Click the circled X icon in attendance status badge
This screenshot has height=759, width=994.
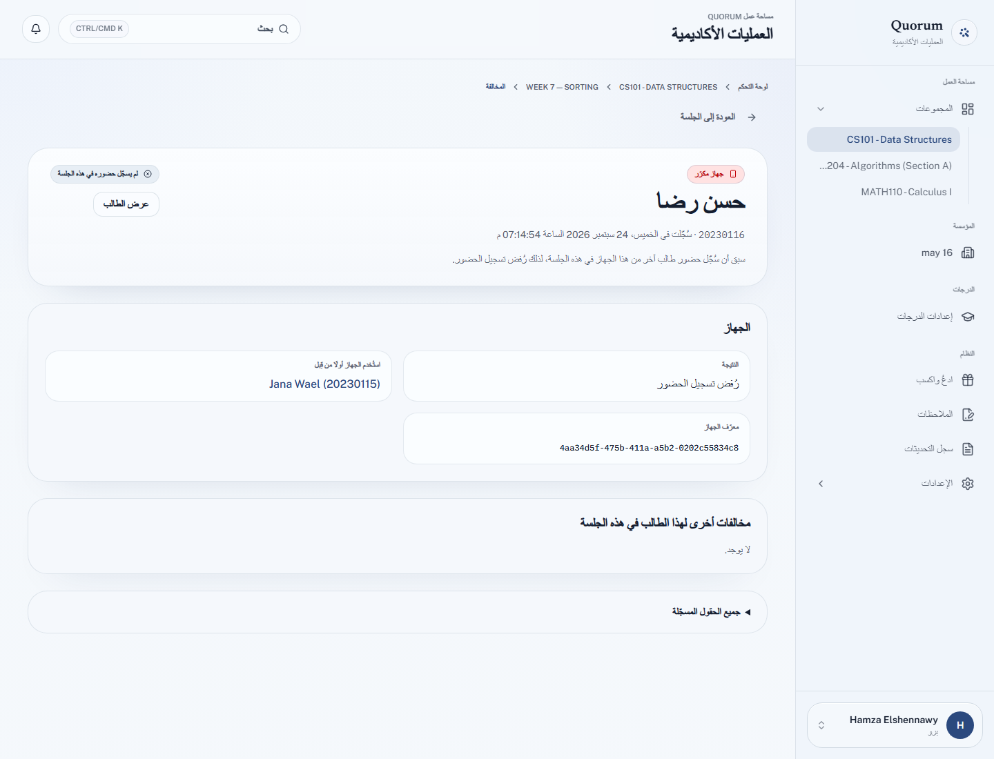148,174
